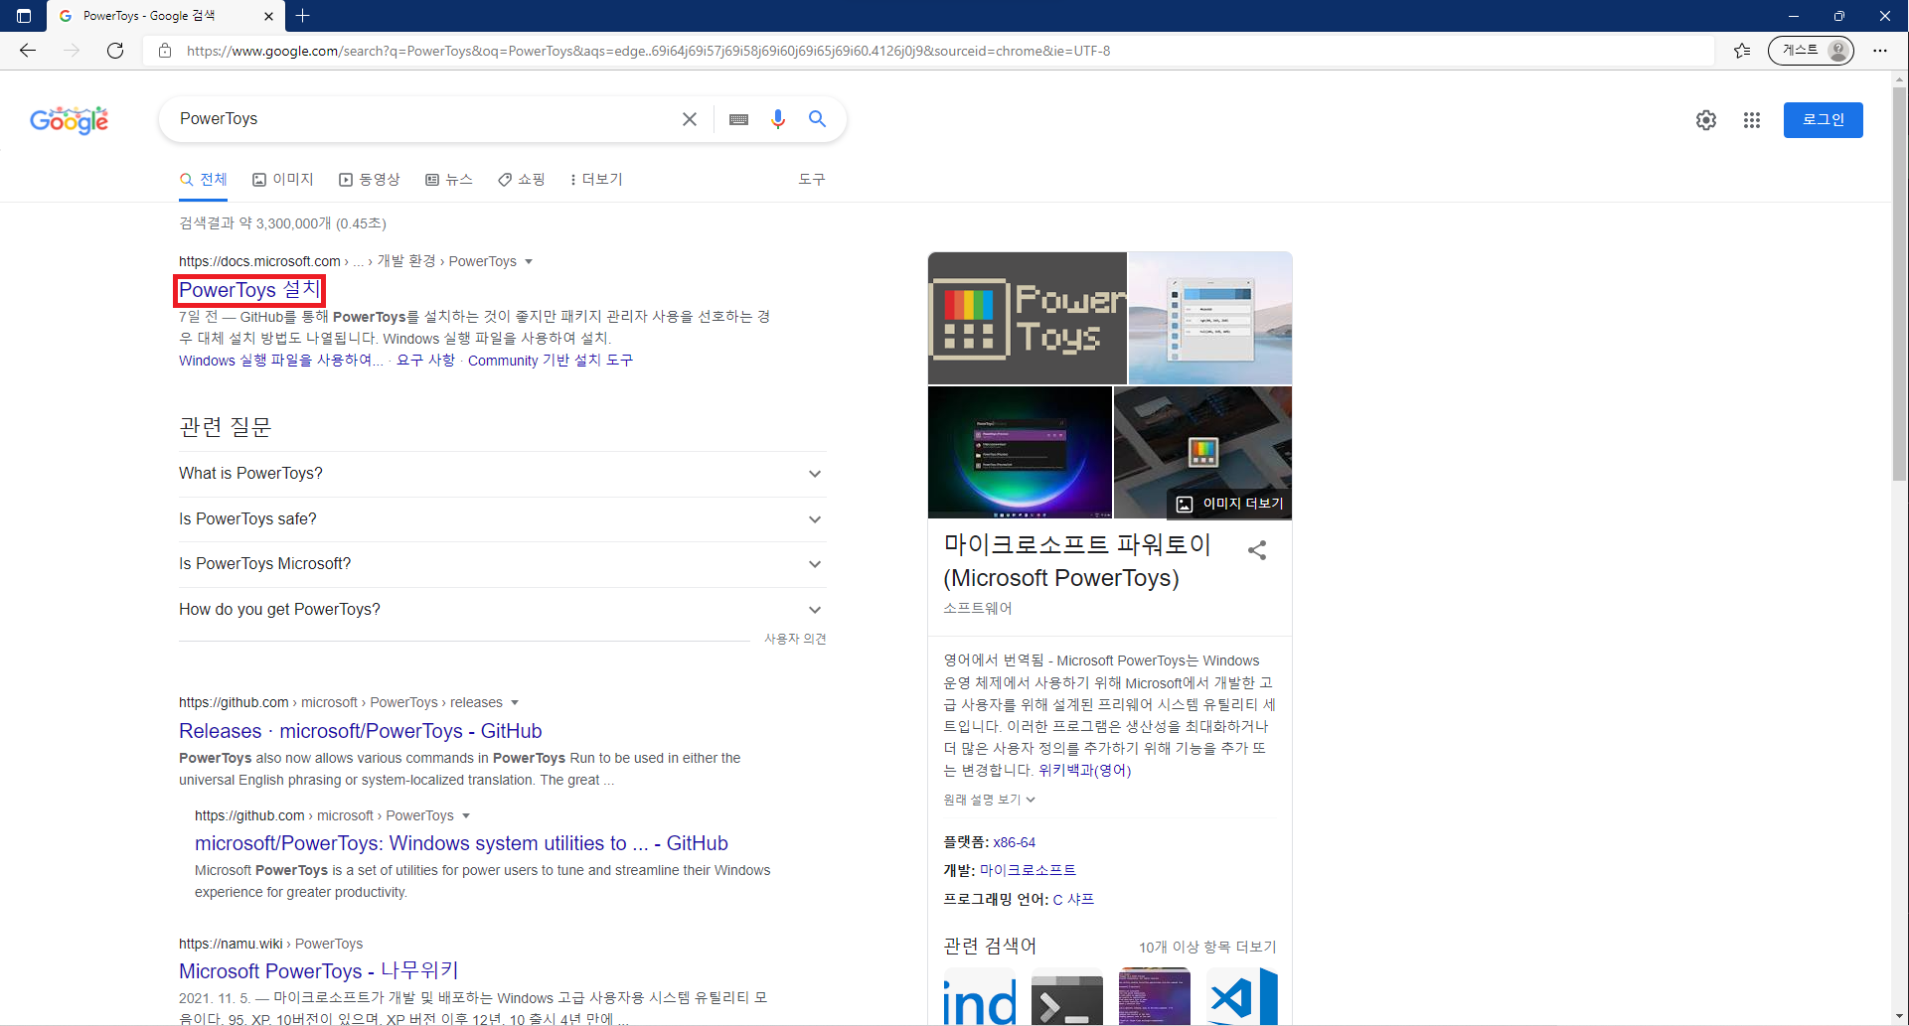Open the browser three-dot settings menu
Viewport: 1909px width, 1026px height.
click(x=1880, y=51)
